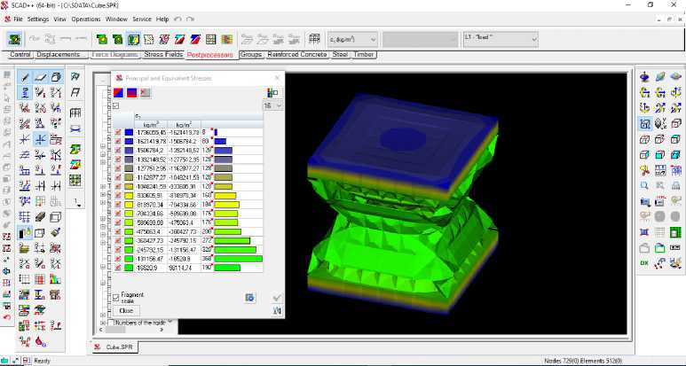Image resolution: width=686 pixels, height=366 pixels.
Task: Click the blue swatch in row -1736055,45
Action: pos(129,132)
